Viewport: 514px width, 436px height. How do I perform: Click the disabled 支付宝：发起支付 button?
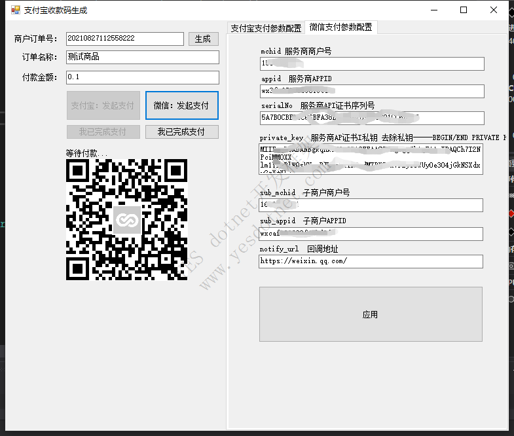coord(103,105)
